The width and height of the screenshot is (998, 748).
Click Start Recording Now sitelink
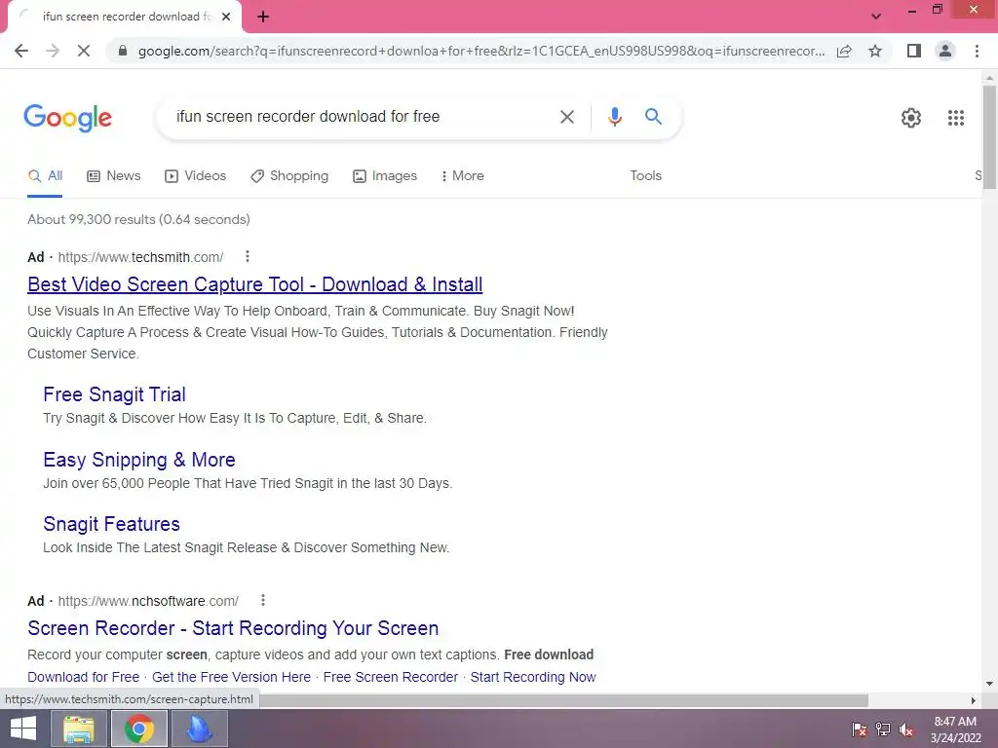[533, 677]
